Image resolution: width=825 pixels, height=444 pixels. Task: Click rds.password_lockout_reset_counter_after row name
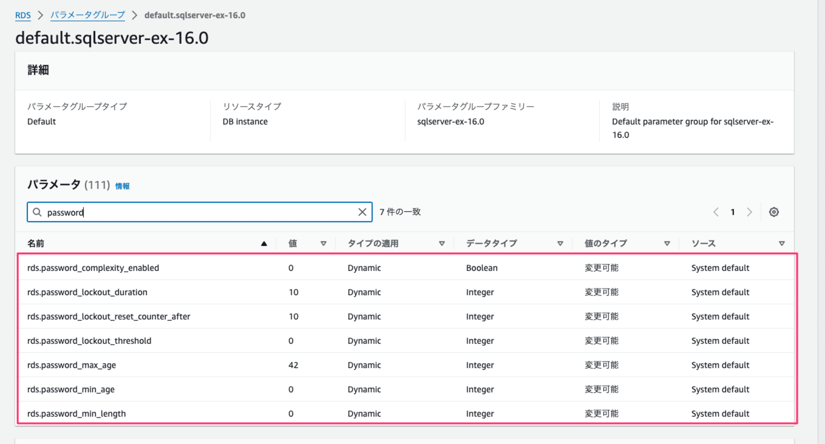pyautogui.click(x=109, y=316)
